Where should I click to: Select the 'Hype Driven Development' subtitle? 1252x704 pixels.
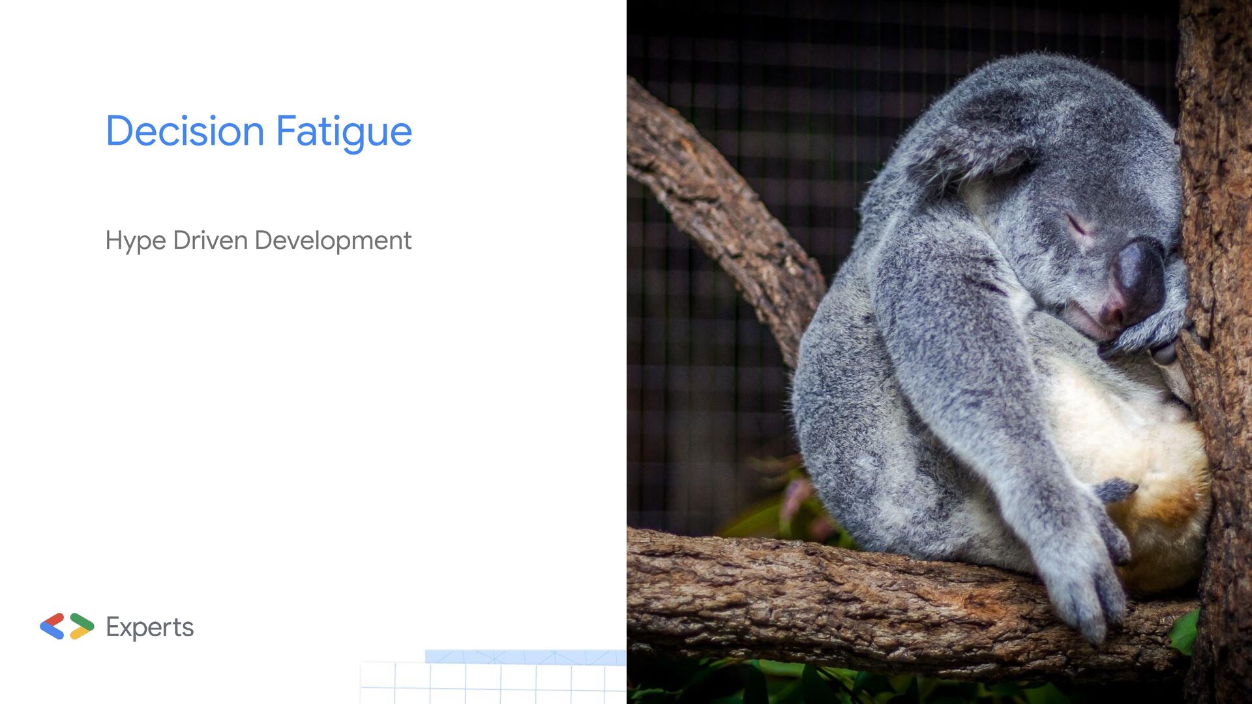pyautogui.click(x=258, y=241)
